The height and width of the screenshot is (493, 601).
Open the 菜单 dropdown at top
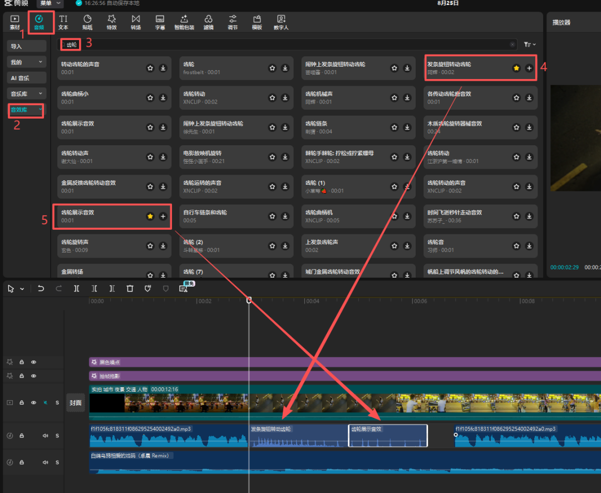tap(50, 3)
